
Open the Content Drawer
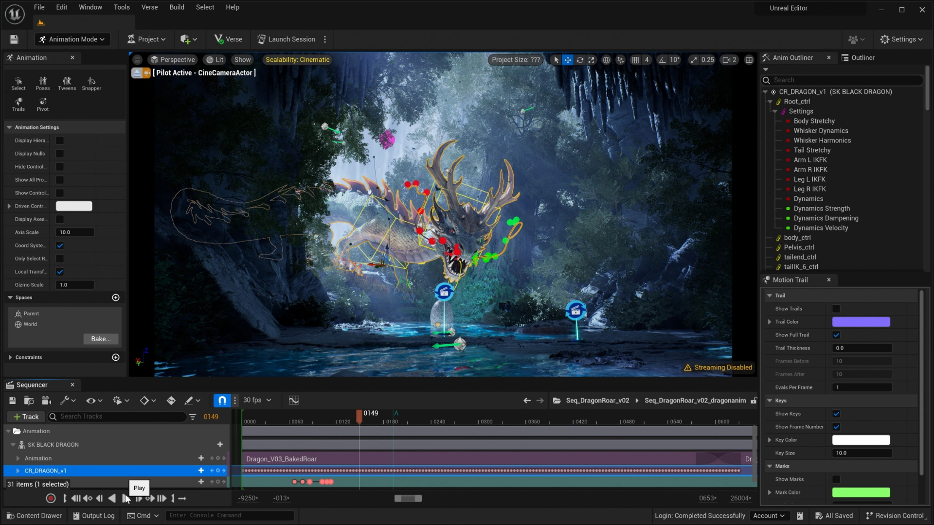click(x=34, y=515)
